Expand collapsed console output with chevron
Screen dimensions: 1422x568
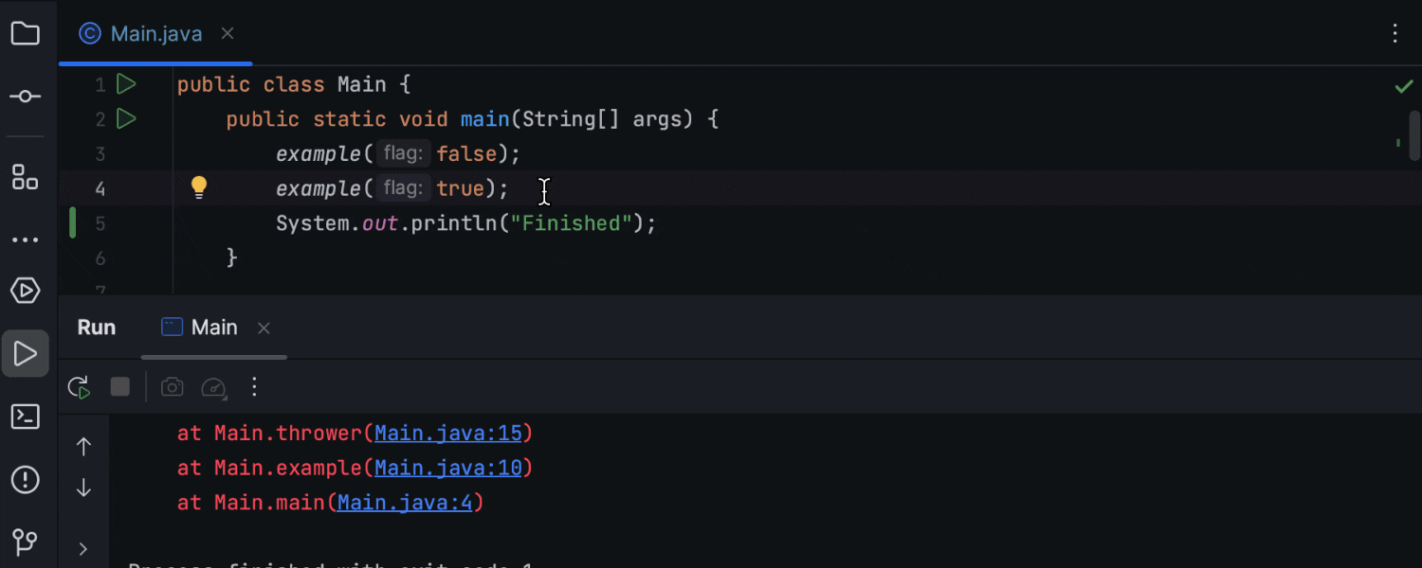(82, 548)
